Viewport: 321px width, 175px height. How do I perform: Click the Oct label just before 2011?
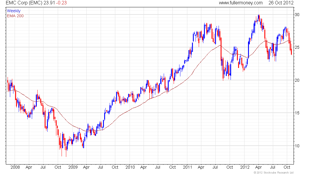172,167
